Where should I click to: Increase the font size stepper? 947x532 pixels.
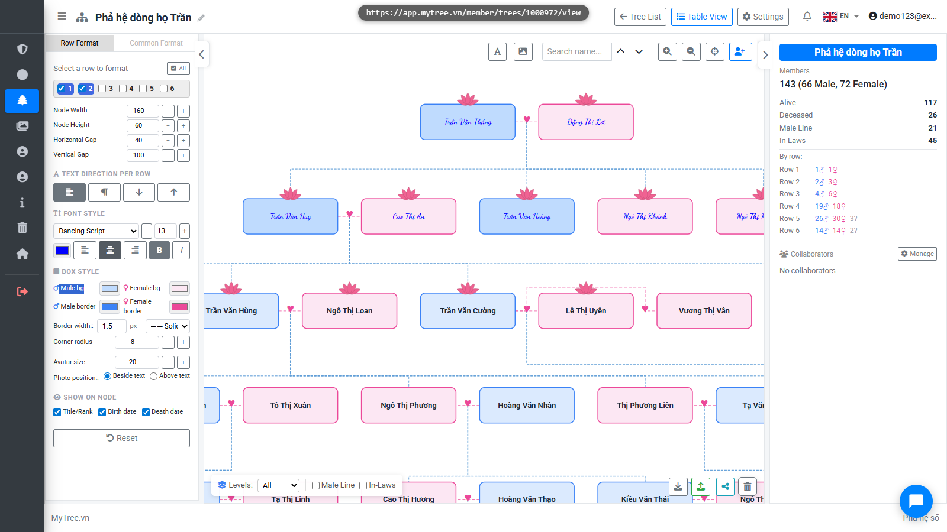pyautogui.click(x=185, y=231)
